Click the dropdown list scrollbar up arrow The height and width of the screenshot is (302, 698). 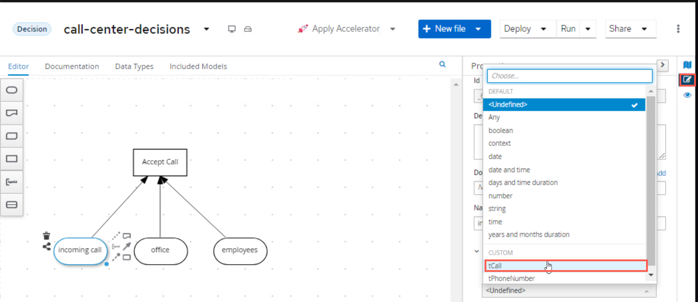coord(651,91)
